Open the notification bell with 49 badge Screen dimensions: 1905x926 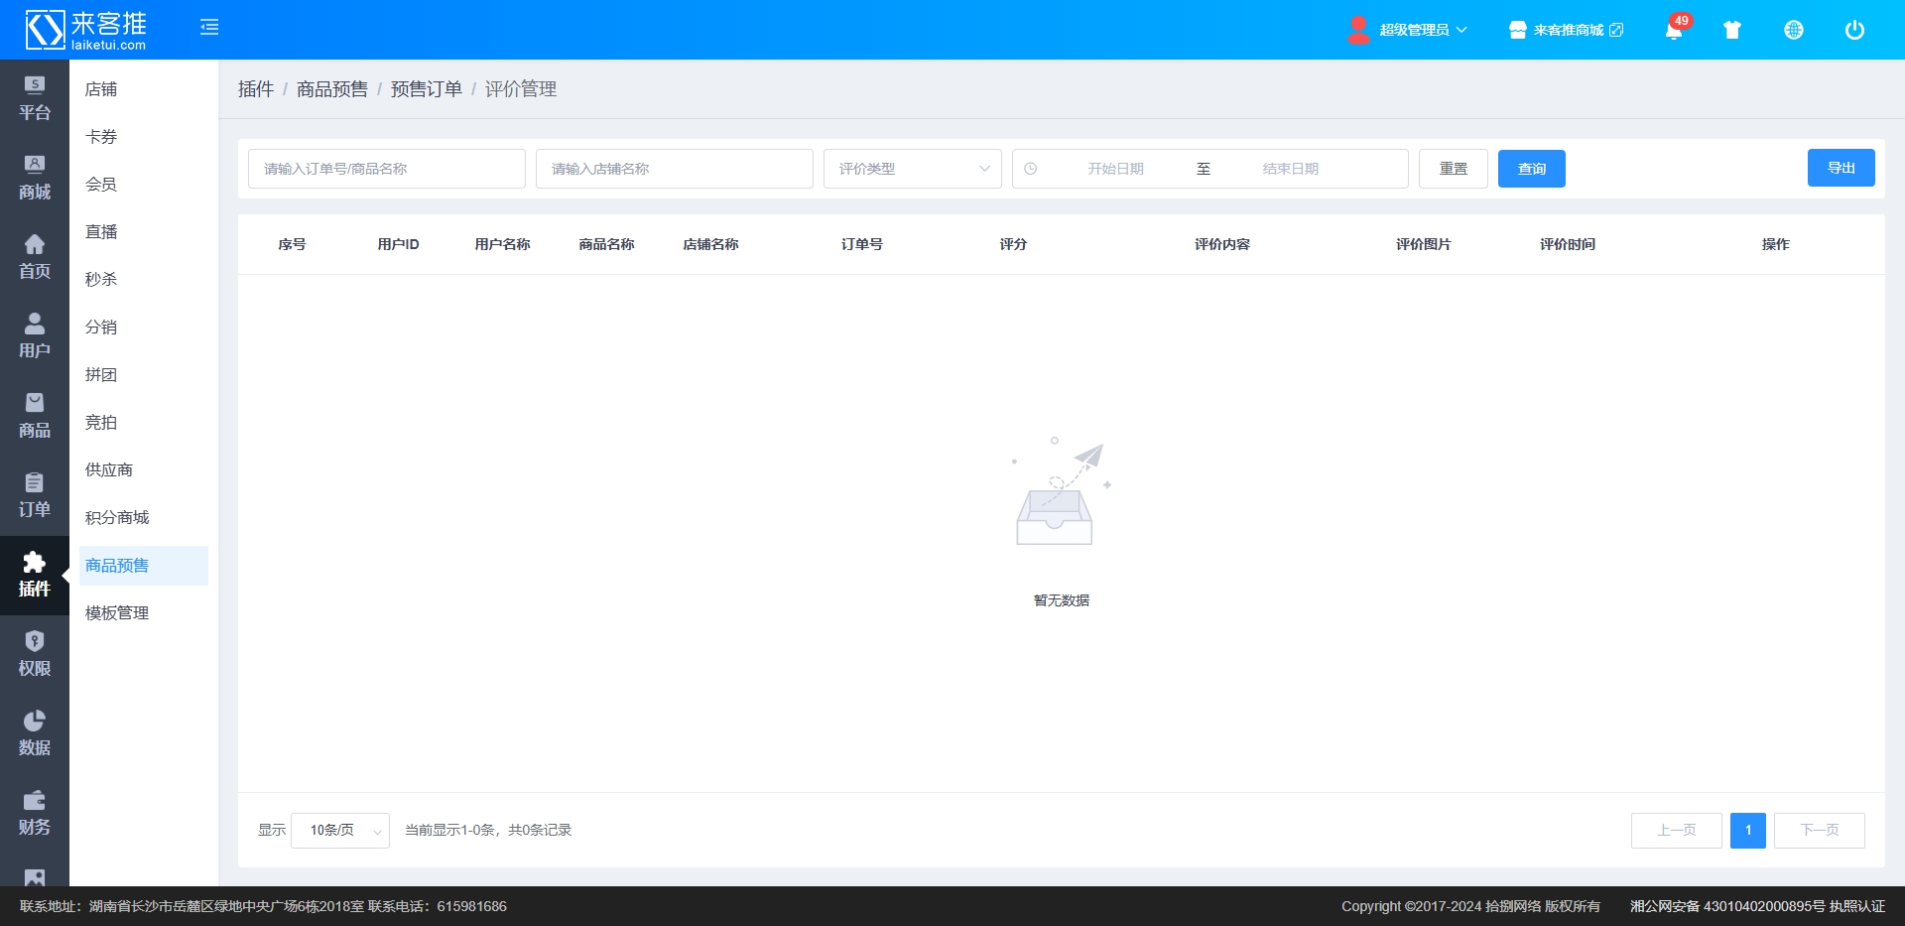click(1674, 30)
